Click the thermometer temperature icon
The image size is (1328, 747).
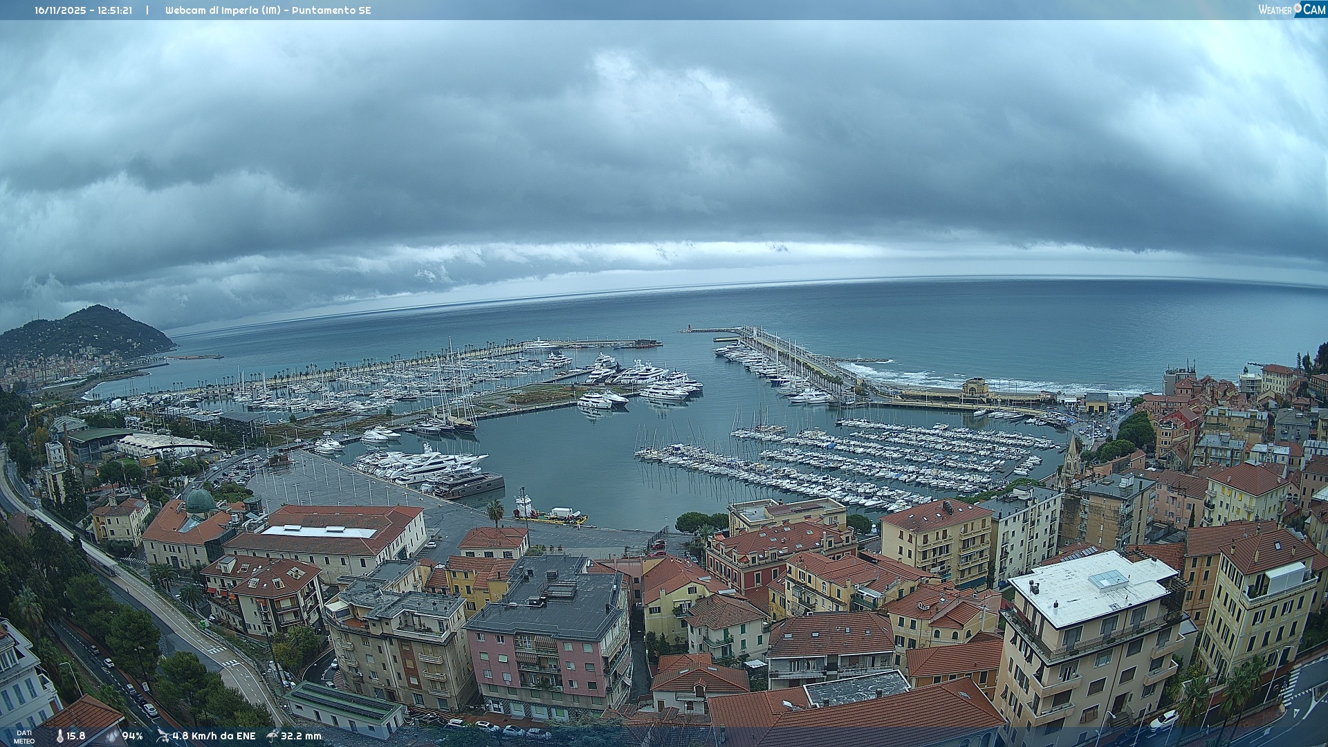(59, 736)
